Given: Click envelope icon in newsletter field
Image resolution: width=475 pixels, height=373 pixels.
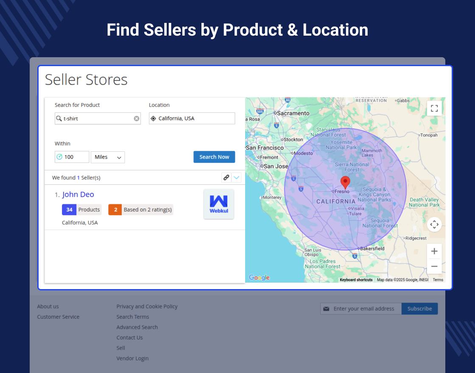Looking at the screenshot, I should pos(326,309).
